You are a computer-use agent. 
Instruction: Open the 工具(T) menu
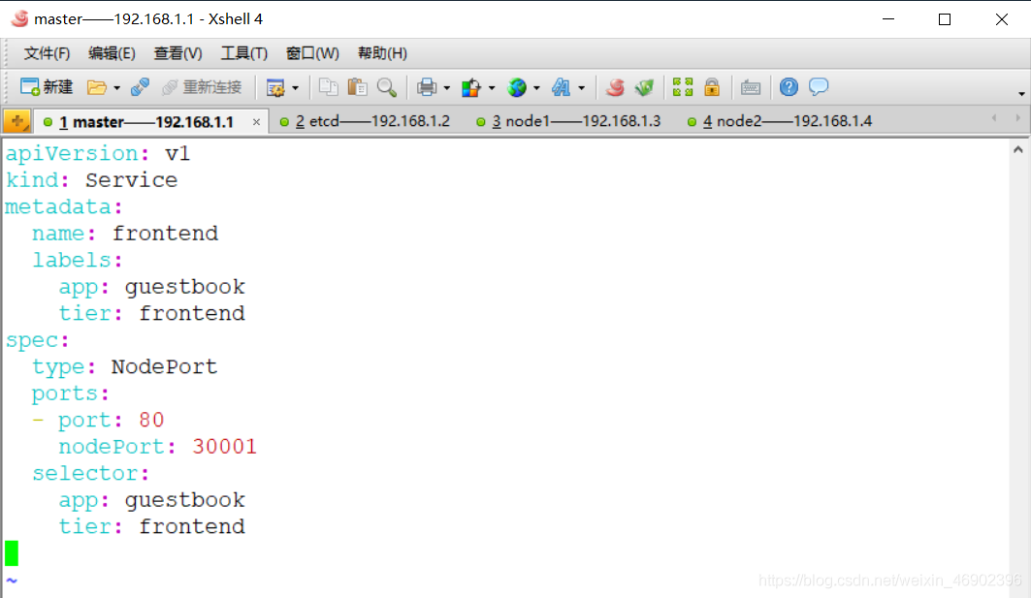click(x=244, y=53)
